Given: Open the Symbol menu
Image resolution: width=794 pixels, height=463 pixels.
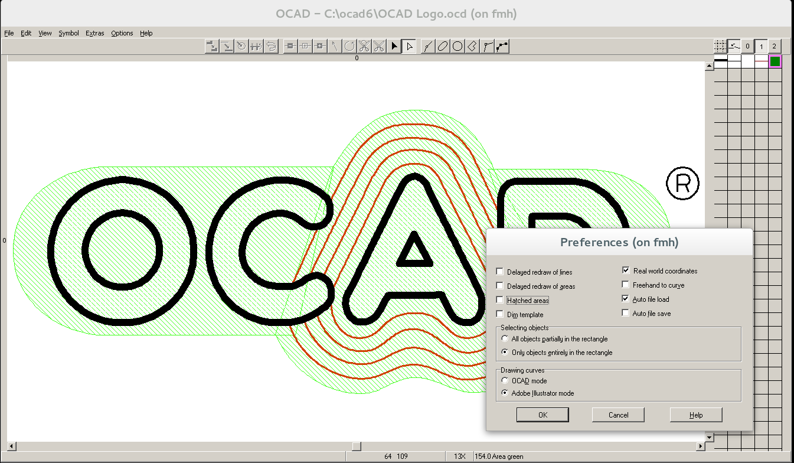Looking at the screenshot, I should (x=68, y=33).
